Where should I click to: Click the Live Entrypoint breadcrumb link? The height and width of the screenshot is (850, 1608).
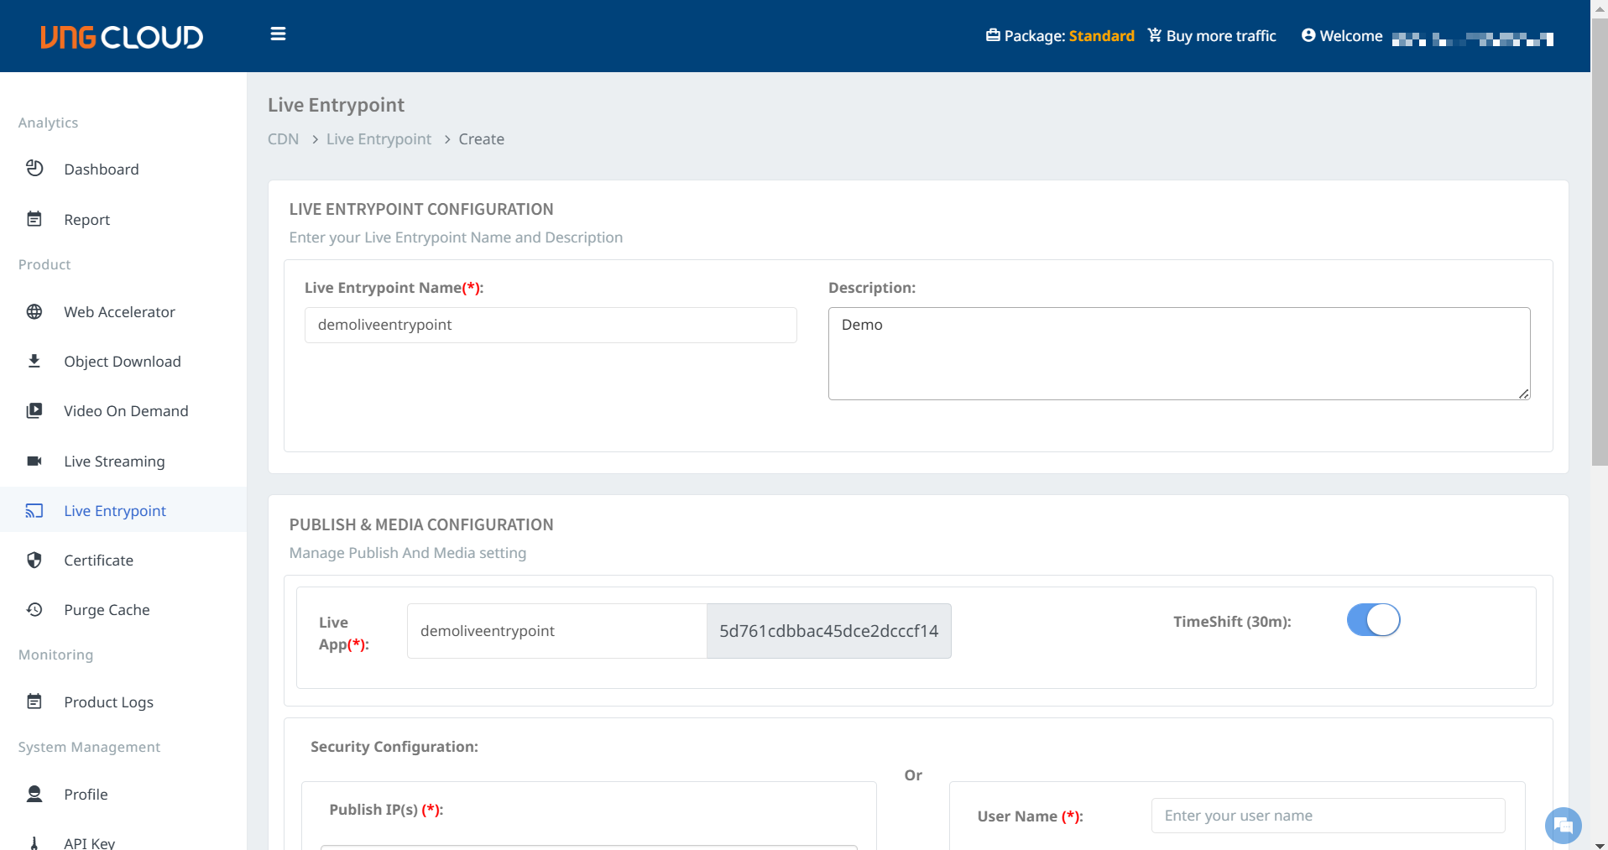[x=379, y=139]
